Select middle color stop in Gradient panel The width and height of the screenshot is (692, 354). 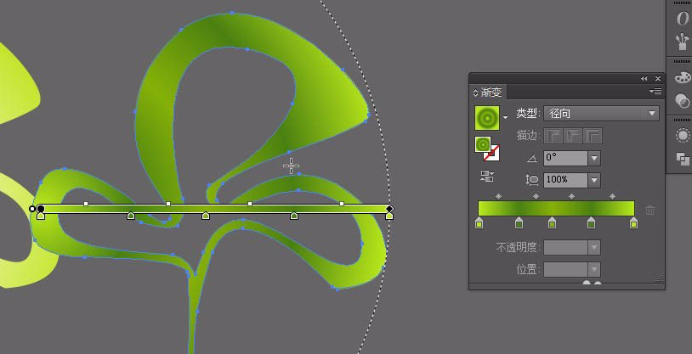coord(552,223)
